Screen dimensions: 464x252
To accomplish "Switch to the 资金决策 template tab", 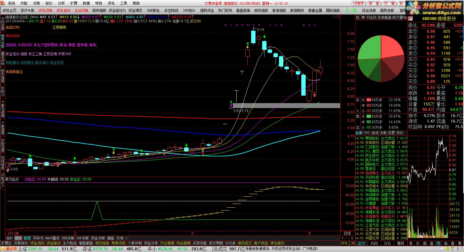I will (x=98, y=238).
